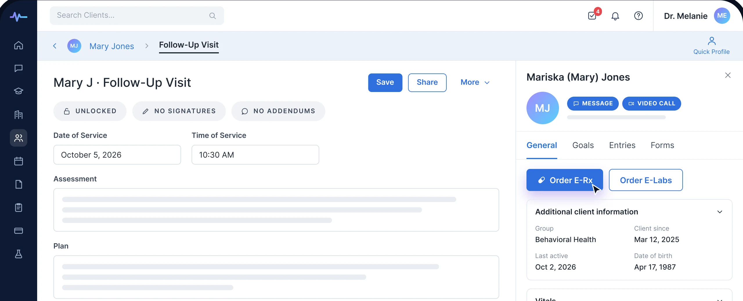Go back using the breadcrumb arrow
The height and width of the screenshot is (301, 743).
(x=55, y=46)
